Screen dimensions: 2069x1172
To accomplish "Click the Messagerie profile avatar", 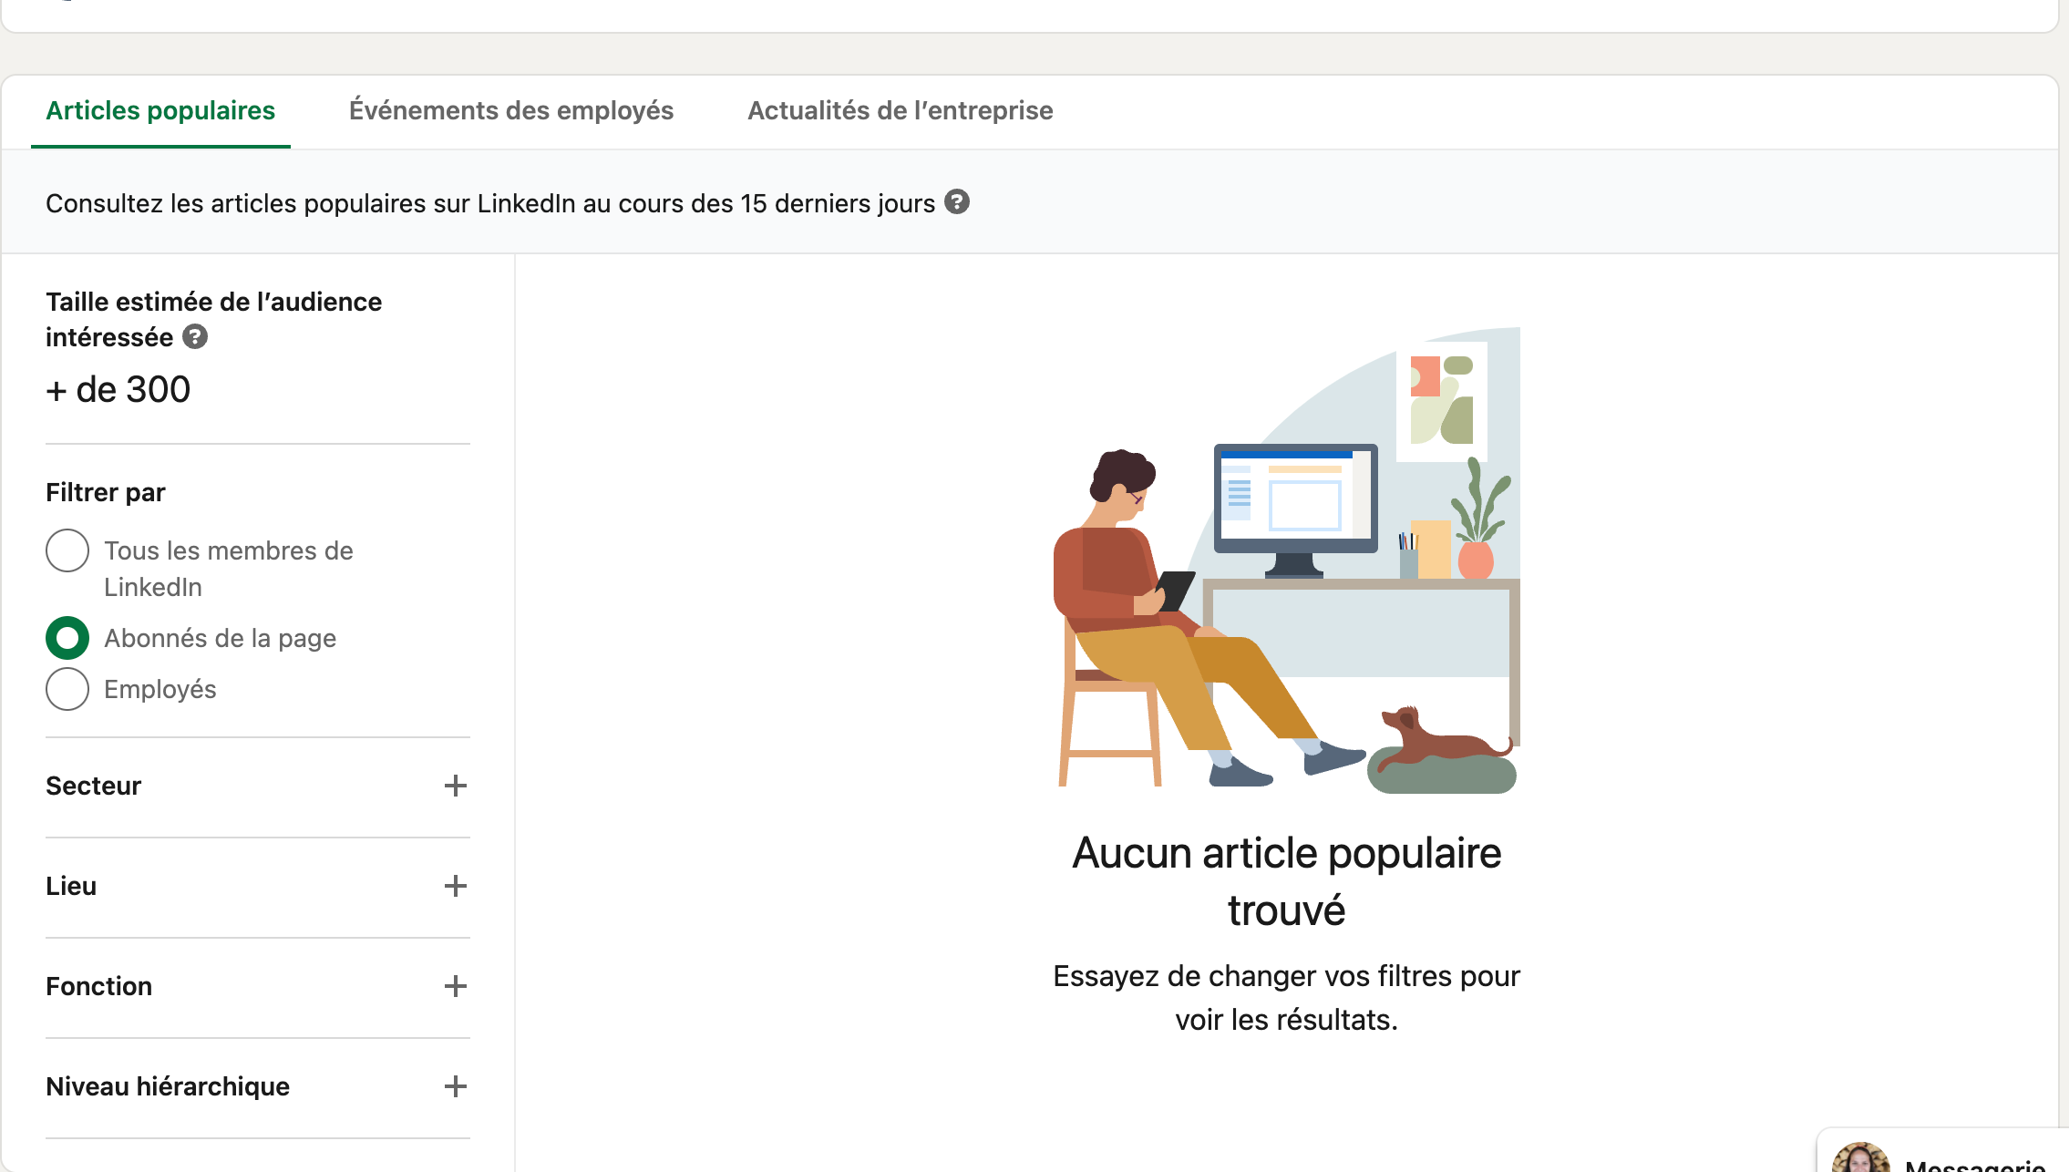I will (1860, 1157).
